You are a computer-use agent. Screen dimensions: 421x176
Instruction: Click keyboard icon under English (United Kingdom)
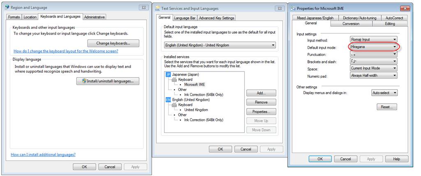tap(174, 105)
